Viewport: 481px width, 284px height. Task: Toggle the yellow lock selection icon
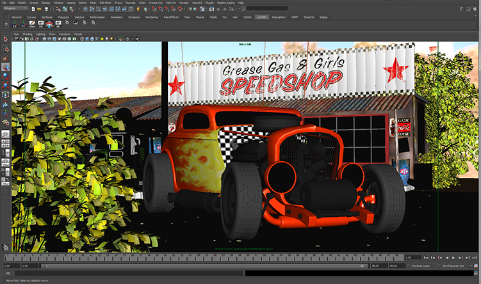pyautogui.click(x=138, y=9)
